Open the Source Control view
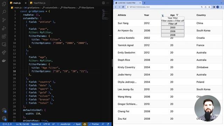This screenshot has height=126, width=224. coord(4,20)
